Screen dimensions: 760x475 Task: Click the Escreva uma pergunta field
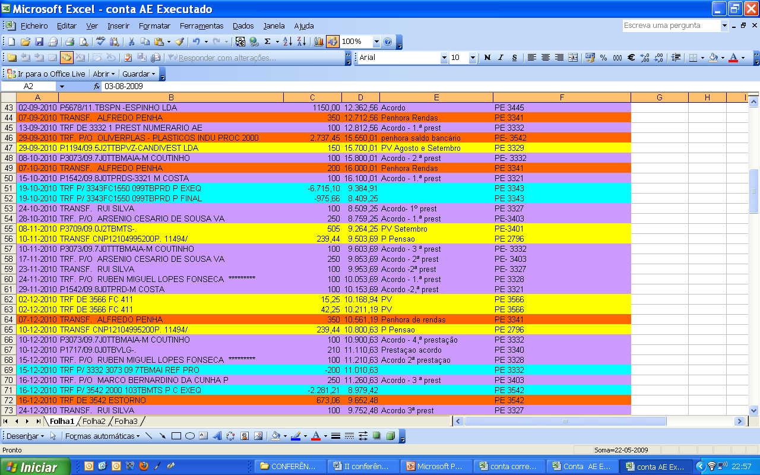[x=671, y=26]
